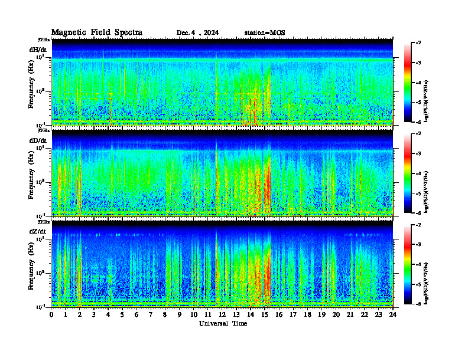Click the dH/dt panel label
Screen dimensions: 468x361
click(x=38, y=50)
